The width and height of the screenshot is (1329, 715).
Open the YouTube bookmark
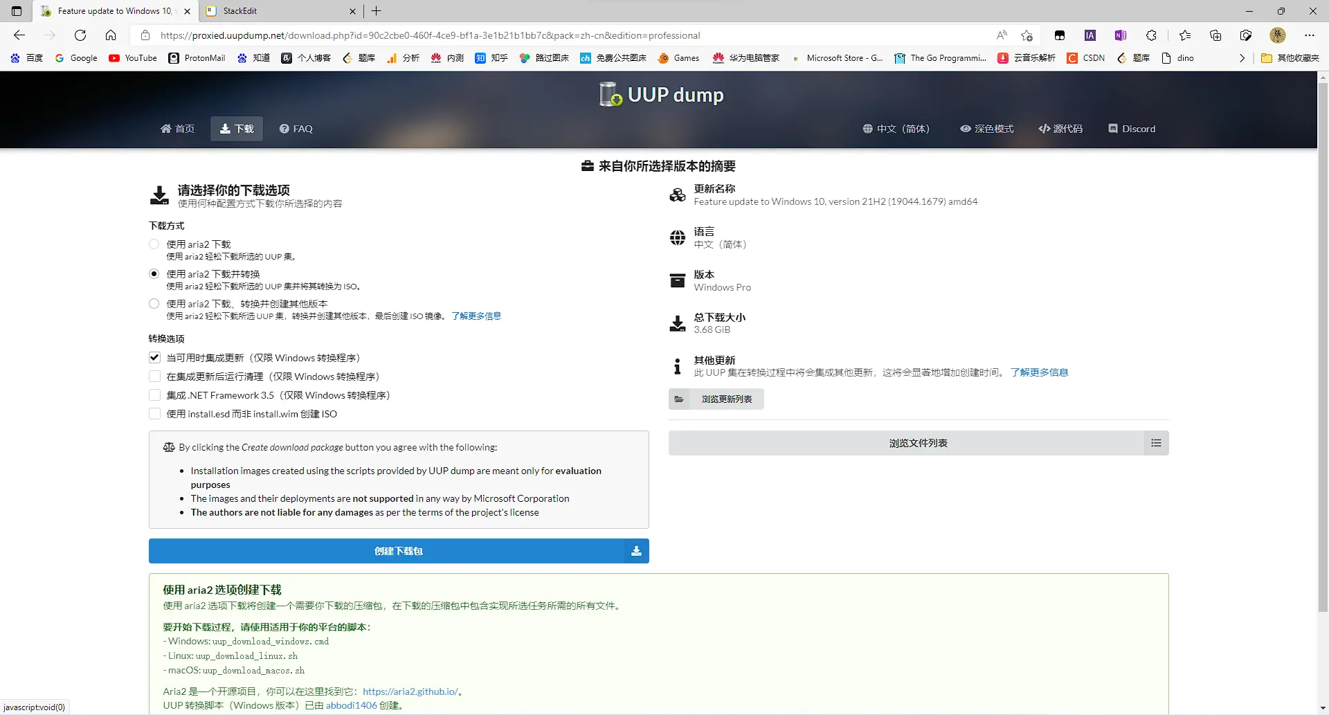coord(133,58)
